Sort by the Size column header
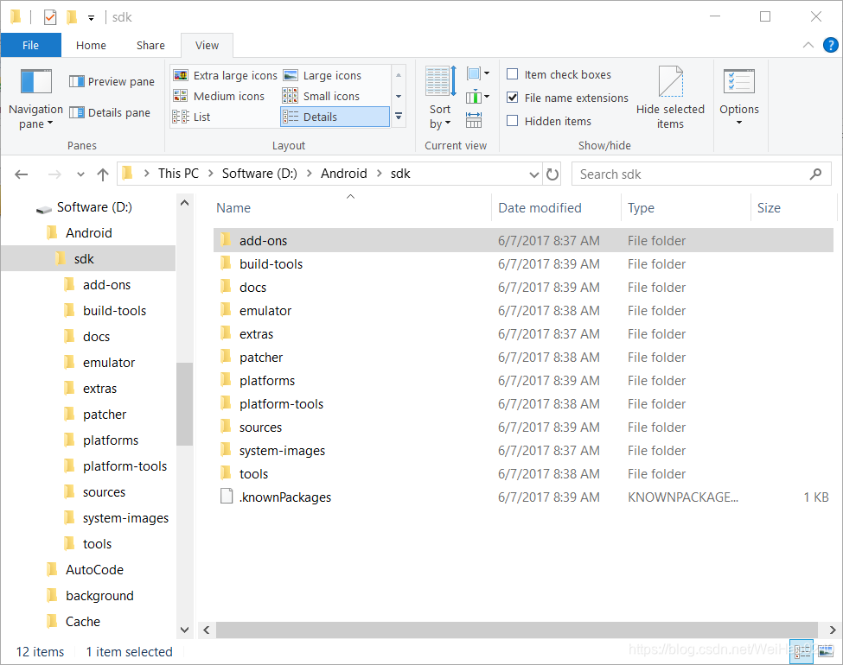Image resolution: width=843 pixels, height=665 pixels. 794,208
